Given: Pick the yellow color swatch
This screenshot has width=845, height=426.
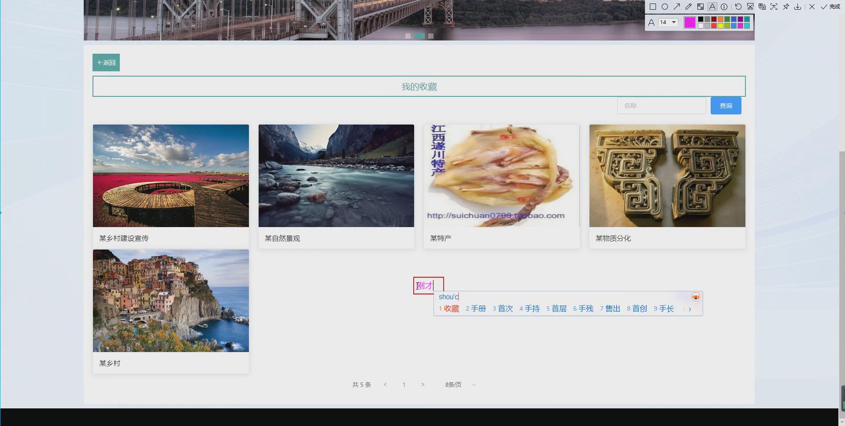Looking at the screenshot, I should pyautogui.click(x=720, y=26).
